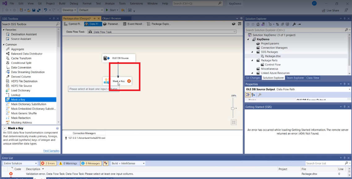Select Package.dtsx in Solution Explorer
Screen dimensions: 352x179
tap(273, 56)
